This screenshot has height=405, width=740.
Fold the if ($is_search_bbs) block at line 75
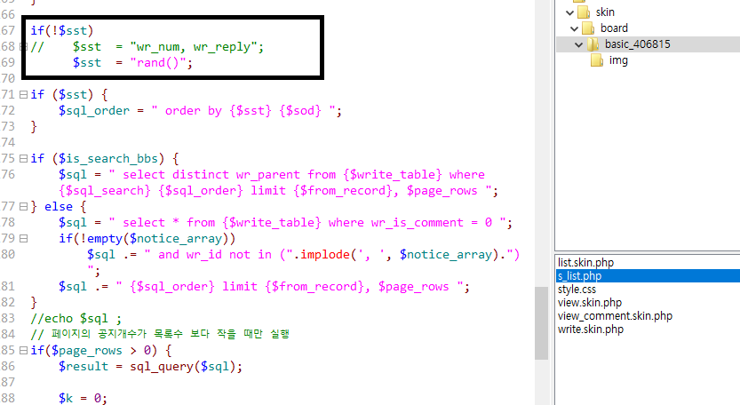[x=23, y=158]
